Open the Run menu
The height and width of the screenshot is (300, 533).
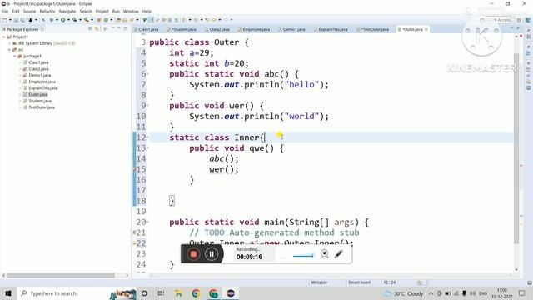[116, 11]
